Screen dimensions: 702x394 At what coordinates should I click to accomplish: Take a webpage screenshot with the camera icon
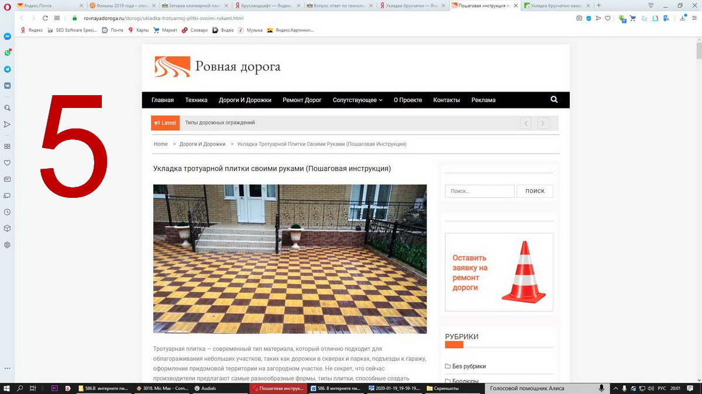pyautogui.click(x=579, y=18)
